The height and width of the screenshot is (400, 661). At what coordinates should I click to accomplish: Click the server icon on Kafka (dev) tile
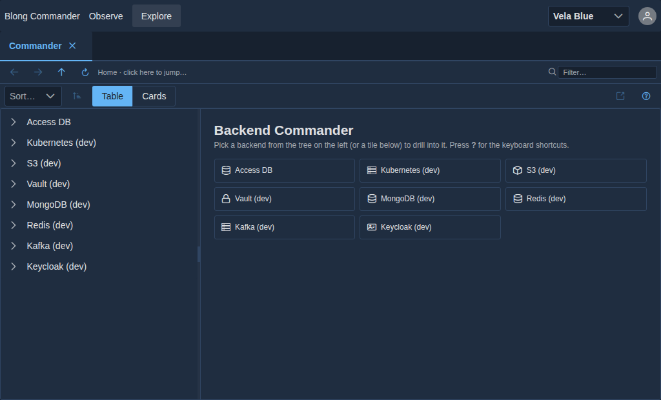(226, 227)
